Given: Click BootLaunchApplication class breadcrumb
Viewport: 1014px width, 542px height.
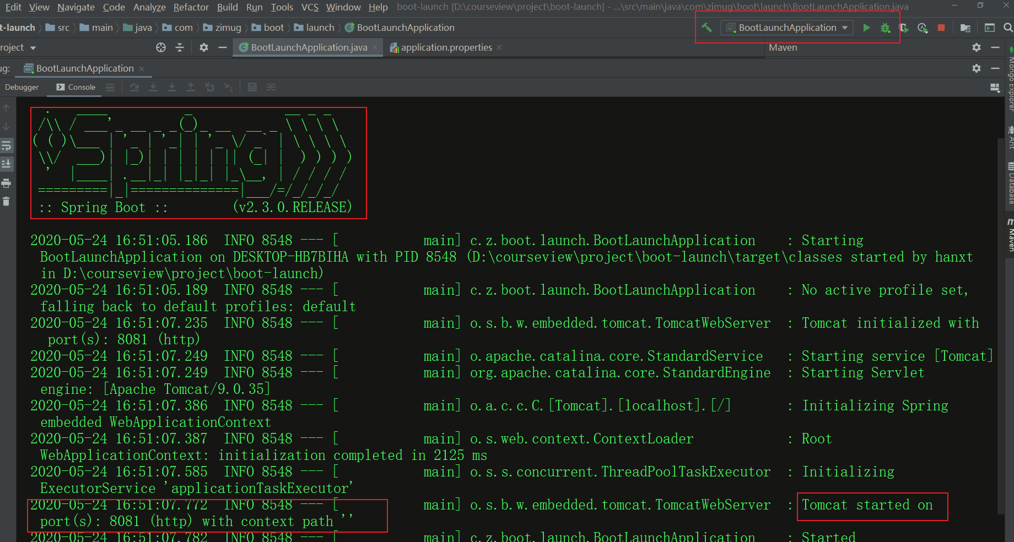Looking at the screenshot, I should (x=400, y=28).
